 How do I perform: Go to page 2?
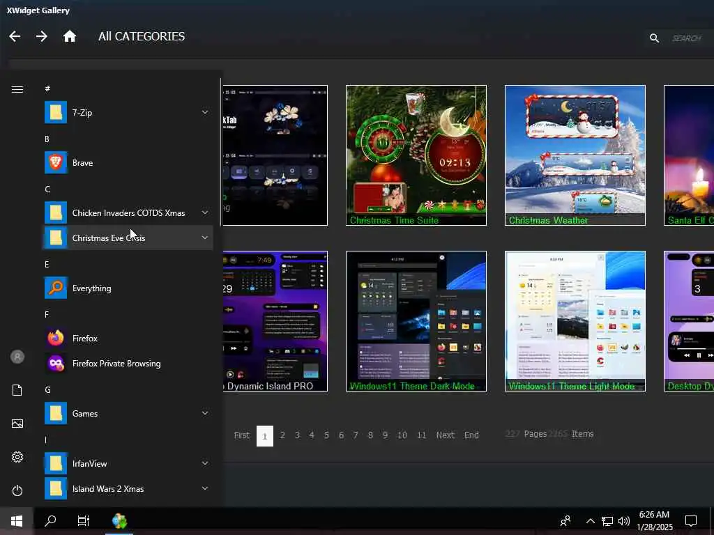tap(282, 435)
